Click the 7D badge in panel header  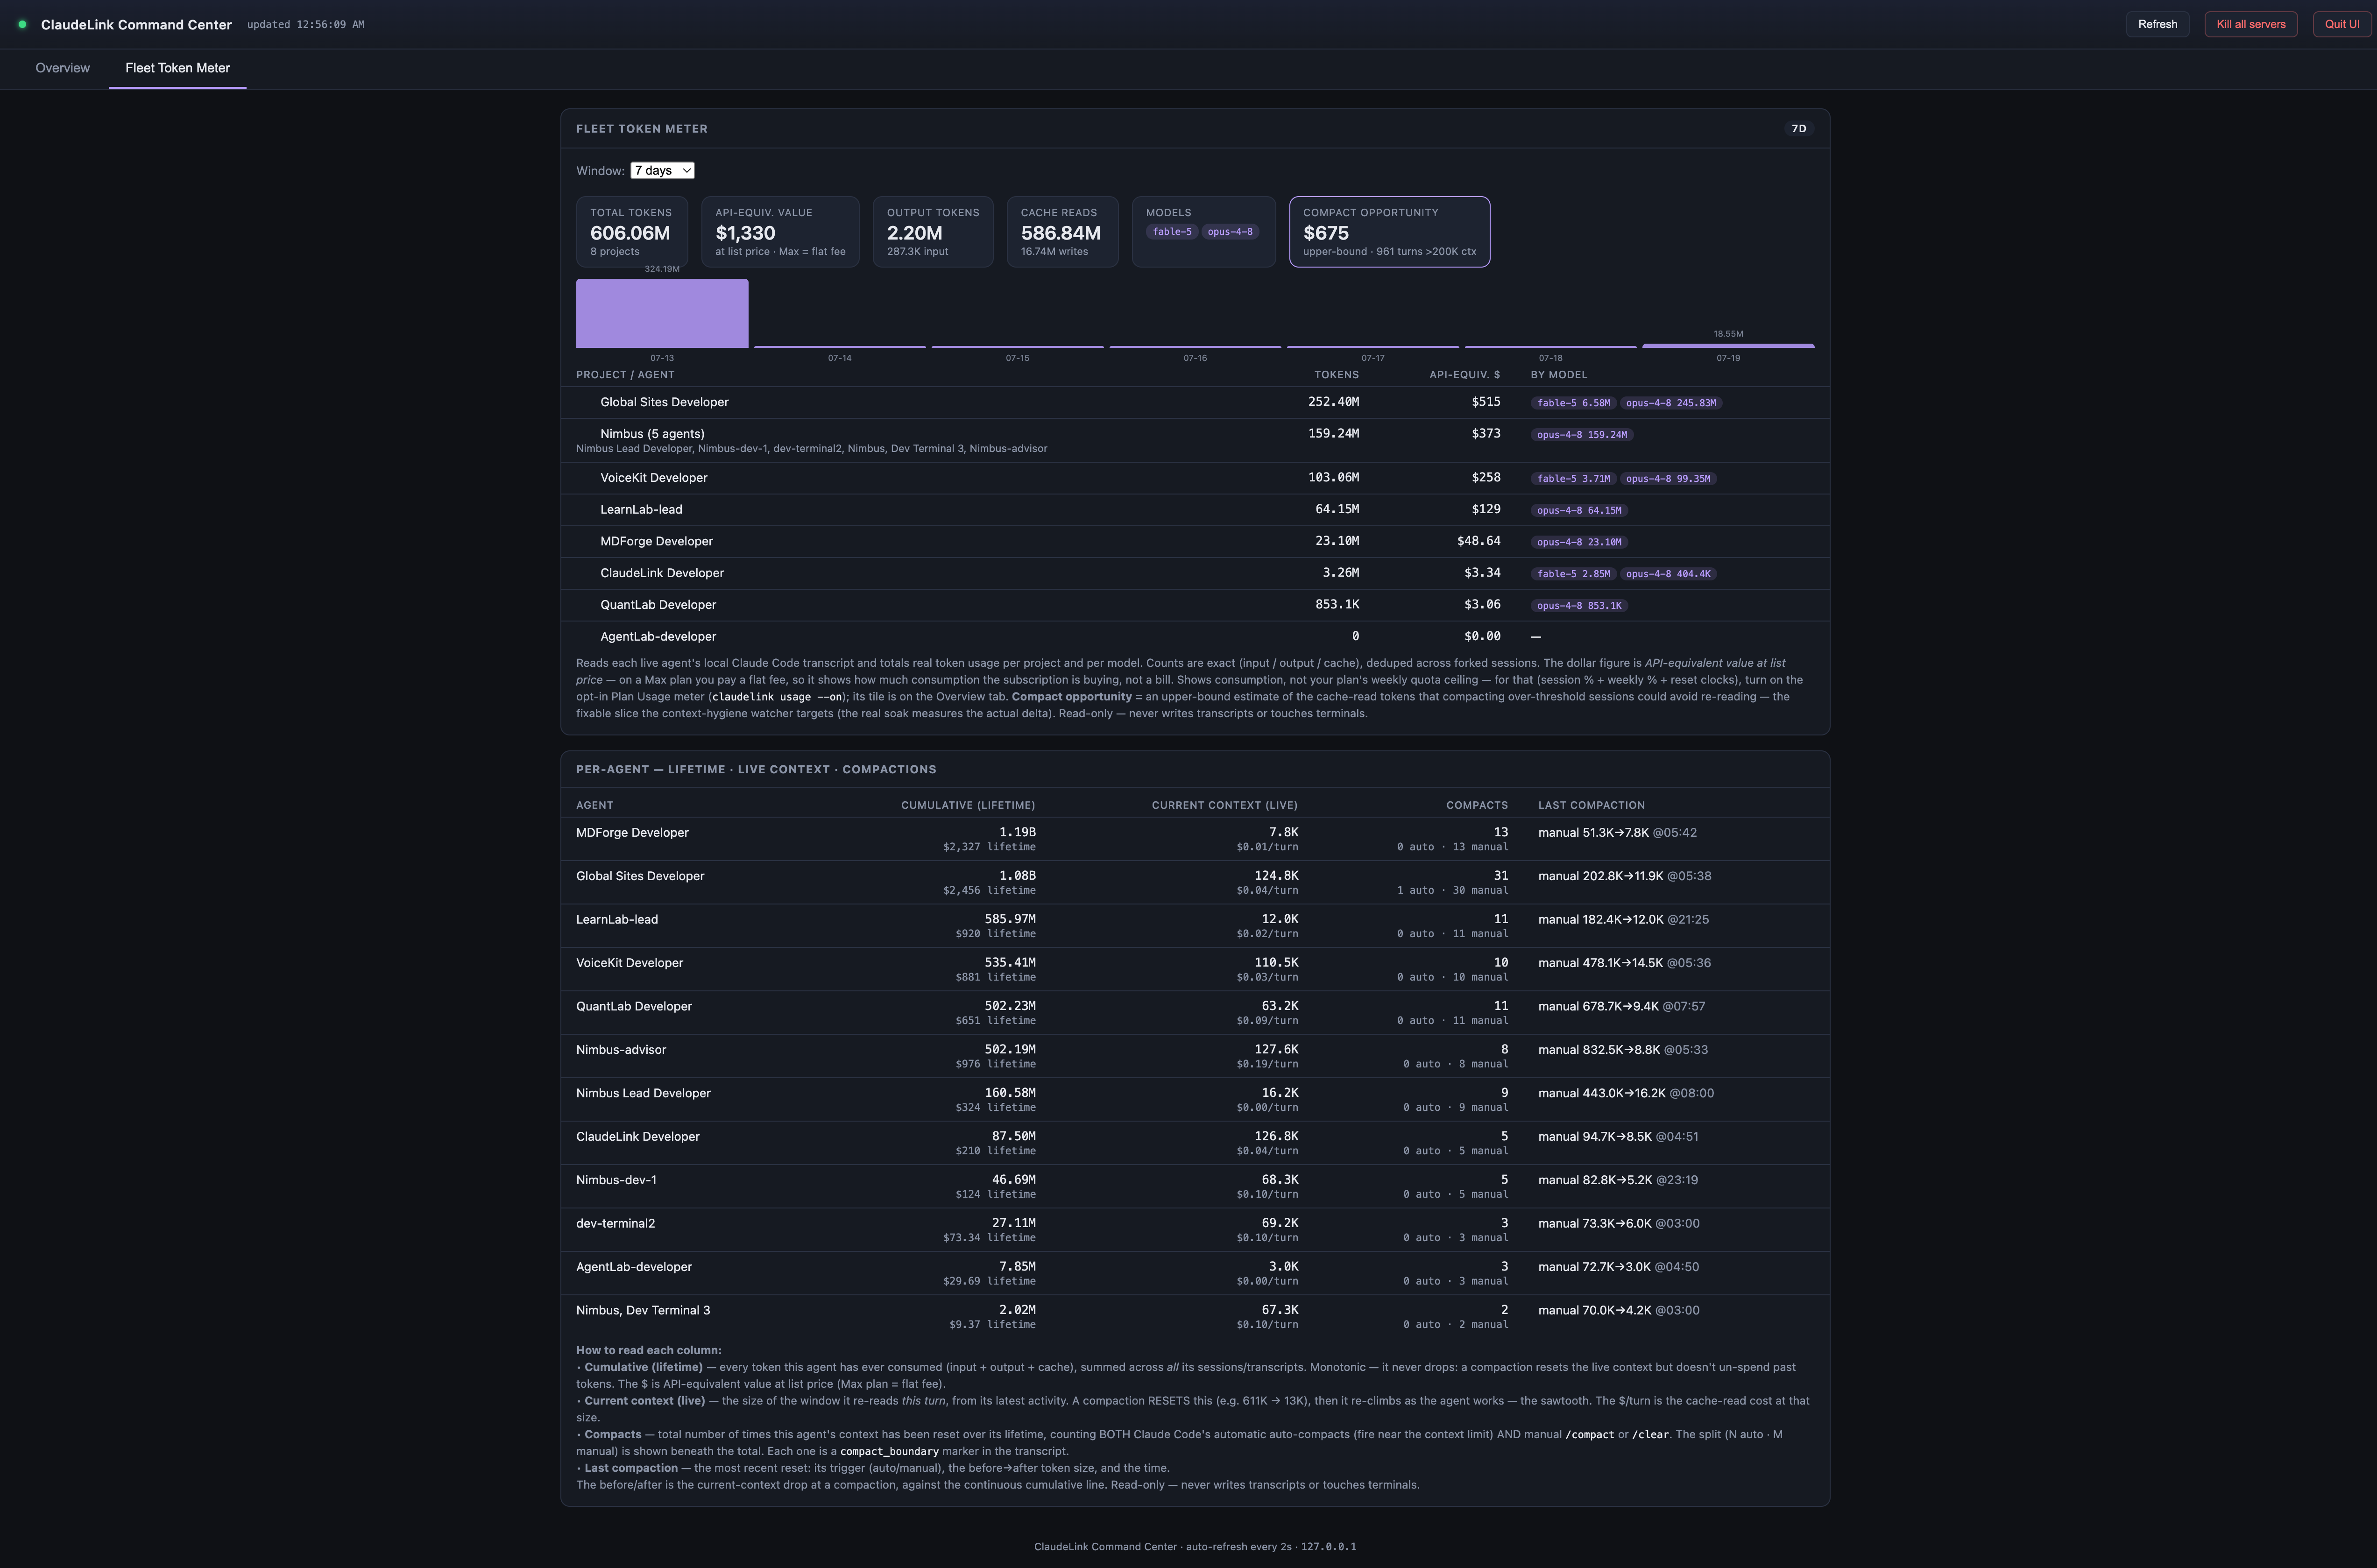tap(1798, 129)
